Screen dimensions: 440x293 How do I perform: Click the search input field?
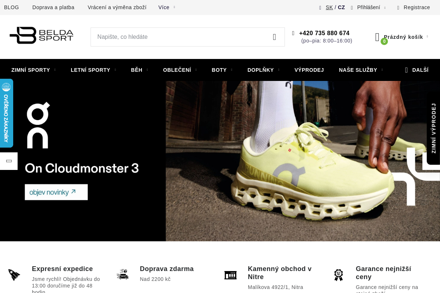[x=180, y=37]
